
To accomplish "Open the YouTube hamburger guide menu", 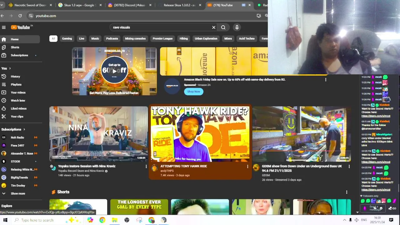I will point(4,27).
